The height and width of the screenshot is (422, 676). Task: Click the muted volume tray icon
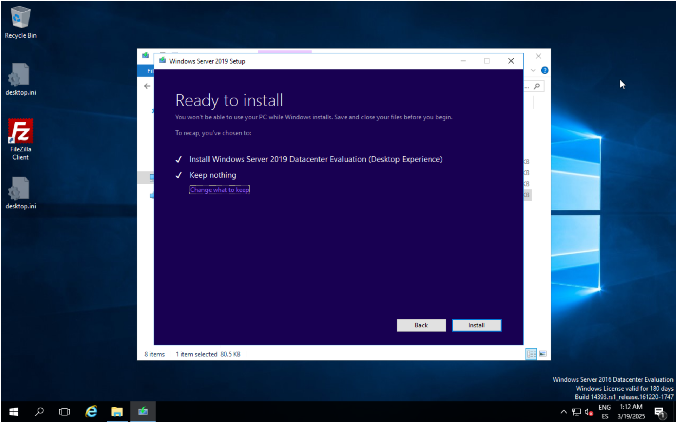tap(588, 412)
